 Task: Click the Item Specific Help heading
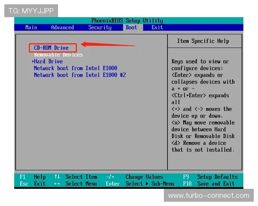point(203,41)
